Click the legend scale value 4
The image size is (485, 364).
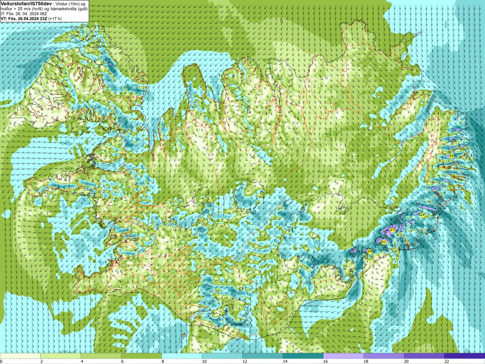tap(82, 362)
